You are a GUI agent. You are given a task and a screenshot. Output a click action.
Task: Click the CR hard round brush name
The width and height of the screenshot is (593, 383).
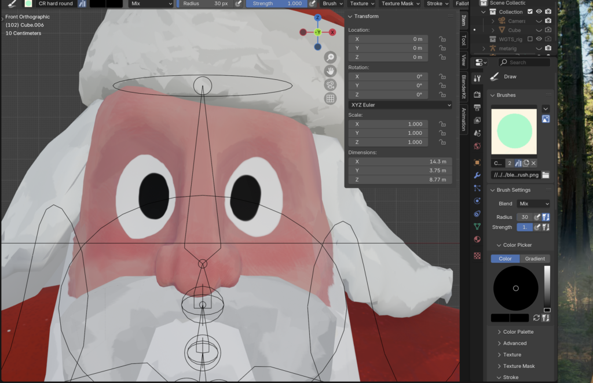tap(56, 3)
